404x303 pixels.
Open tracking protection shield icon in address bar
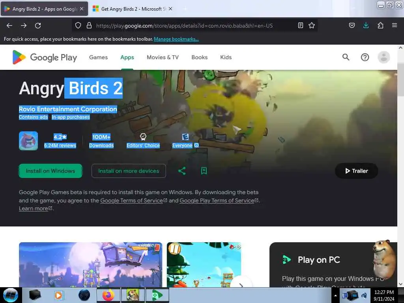tap(78, 25)
